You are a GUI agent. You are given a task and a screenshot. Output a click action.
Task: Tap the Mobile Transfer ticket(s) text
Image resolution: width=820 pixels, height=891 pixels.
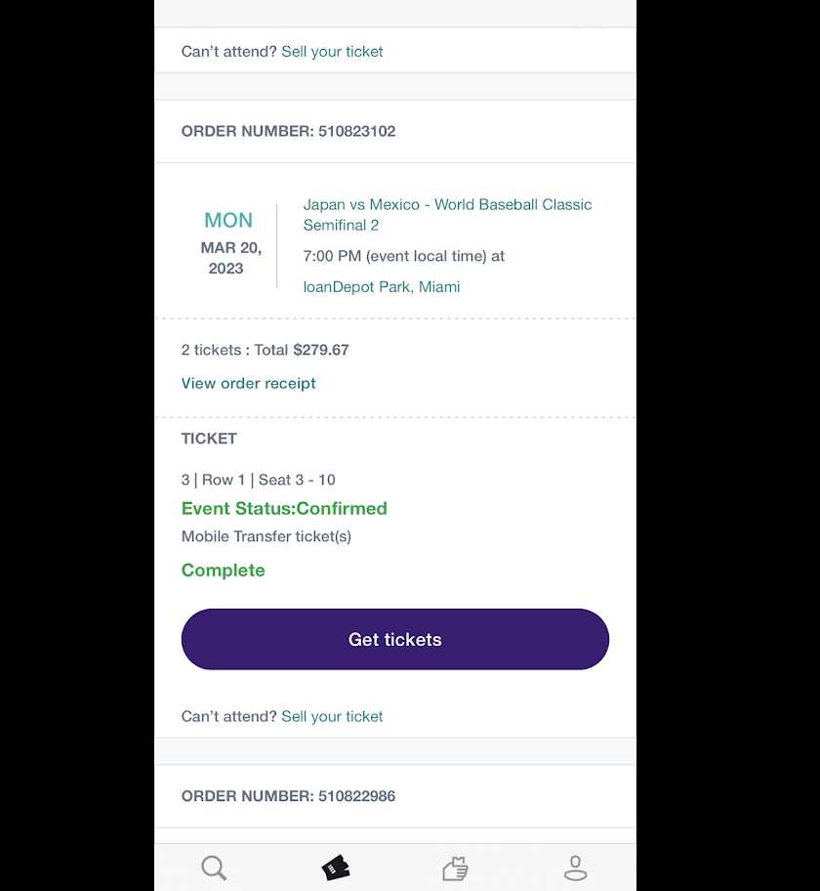click(266, 536)
